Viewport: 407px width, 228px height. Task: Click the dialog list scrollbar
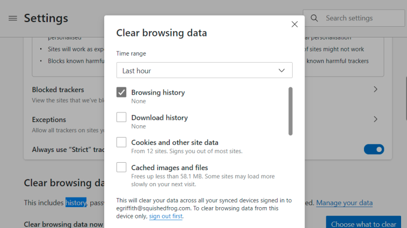pyautogui.click(x=290, y=111)
